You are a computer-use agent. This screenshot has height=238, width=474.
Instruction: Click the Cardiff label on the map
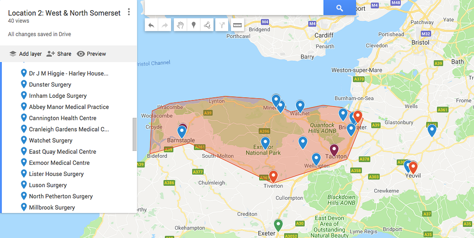coord(324,35)
